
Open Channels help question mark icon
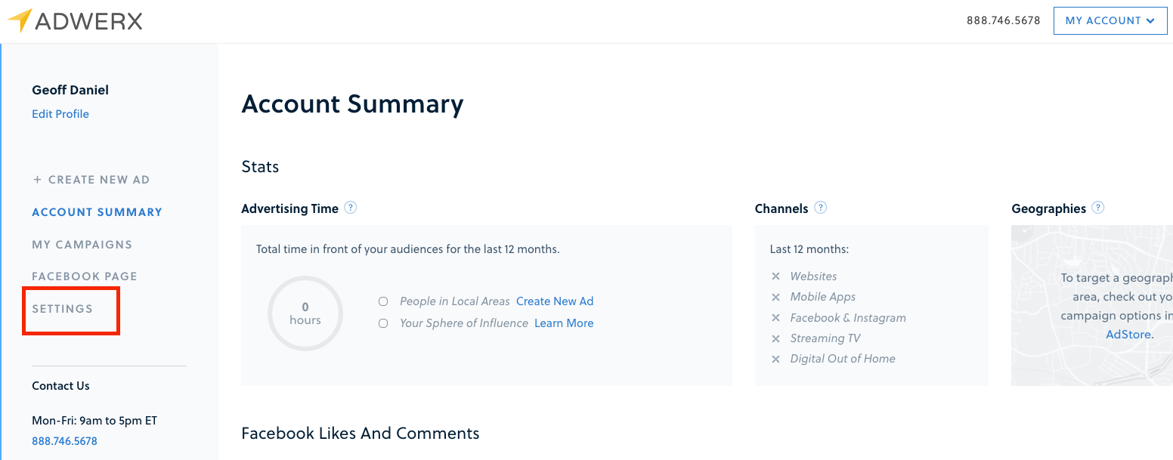[x=820, y=208]
